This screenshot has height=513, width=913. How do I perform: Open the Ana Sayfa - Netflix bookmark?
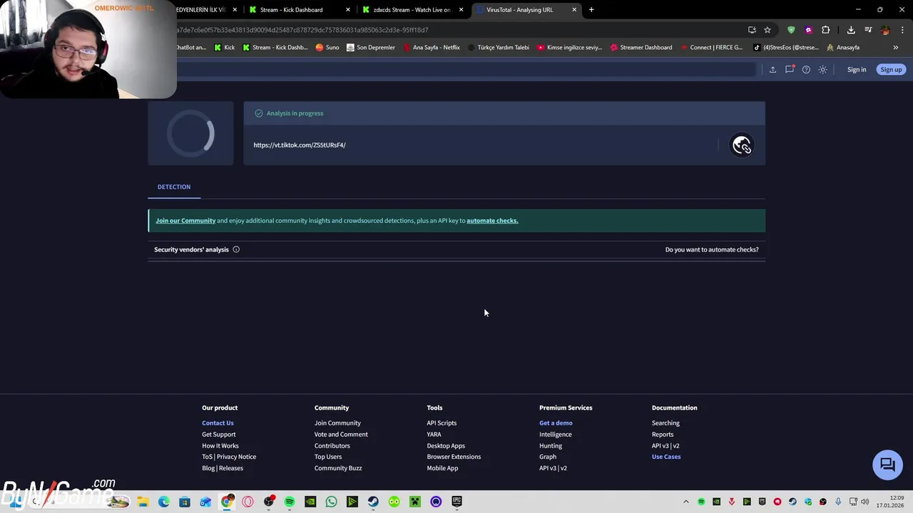432,48
